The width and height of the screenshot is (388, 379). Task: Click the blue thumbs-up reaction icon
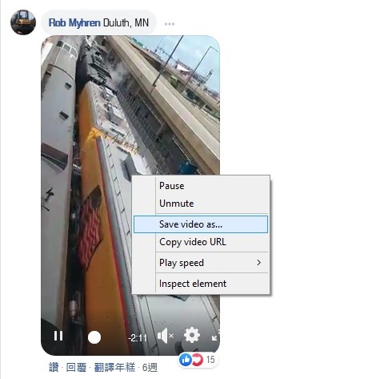coord(186,360)
